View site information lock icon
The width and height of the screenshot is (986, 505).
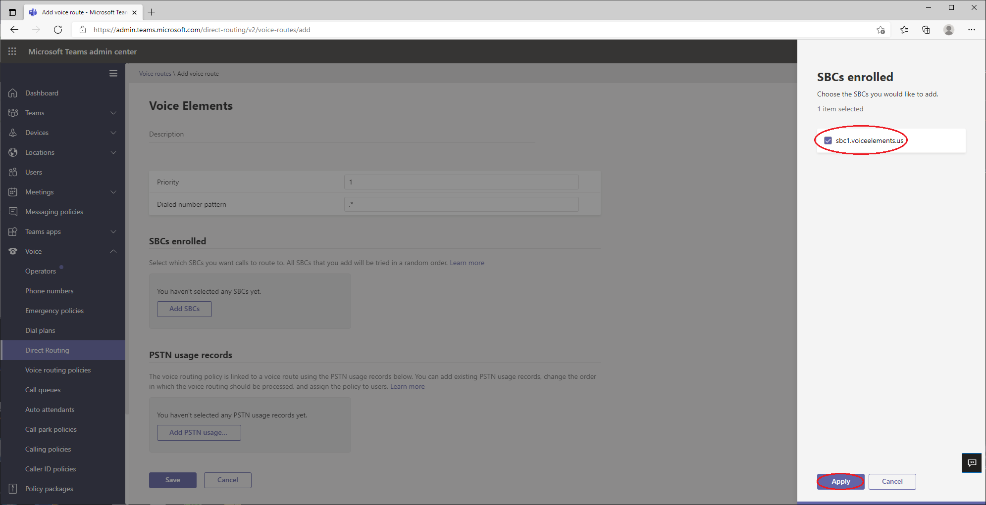83,30
